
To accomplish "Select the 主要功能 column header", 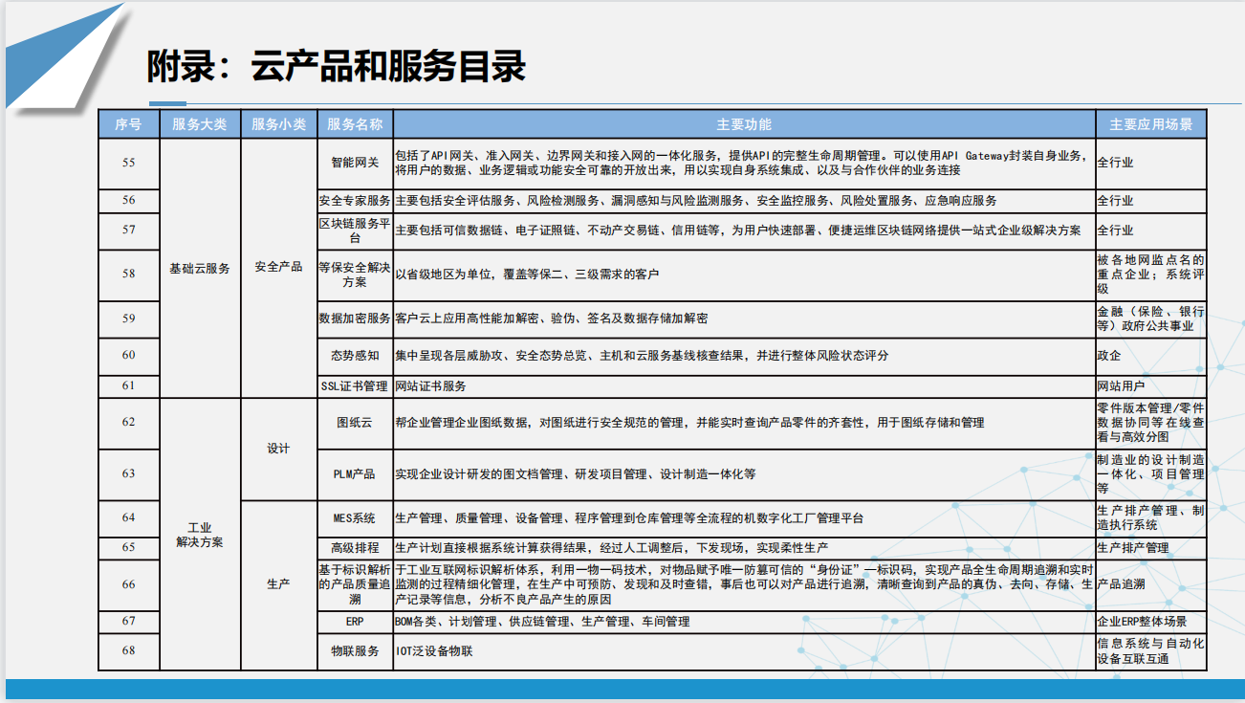I will pyautogui.click(x=744, y=124).
